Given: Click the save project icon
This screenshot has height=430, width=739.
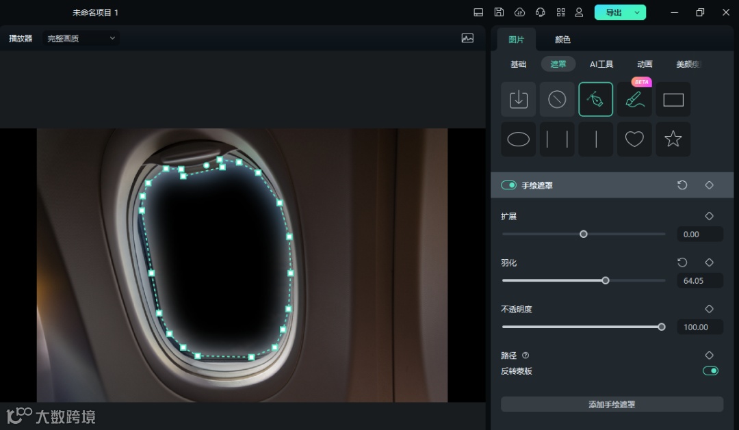Looking at the screenshot, I should 499,12.
